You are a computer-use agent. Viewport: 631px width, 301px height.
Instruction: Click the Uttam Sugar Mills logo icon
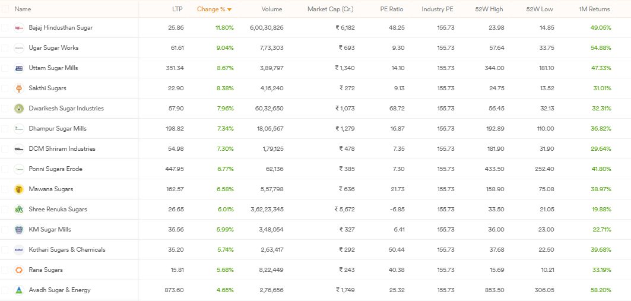click(19, 68)
